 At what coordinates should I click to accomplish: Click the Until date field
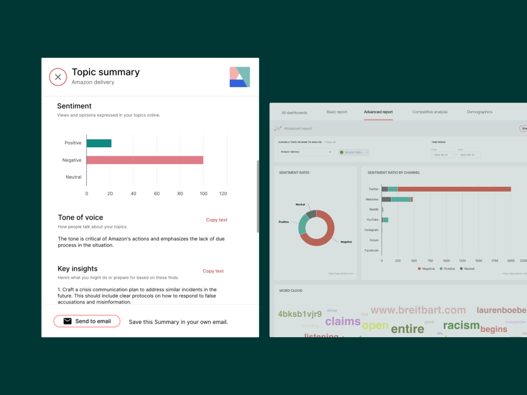(469, 155)
